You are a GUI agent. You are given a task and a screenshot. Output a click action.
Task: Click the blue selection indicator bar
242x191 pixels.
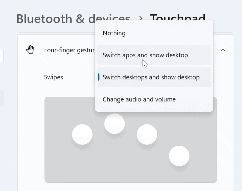click(99, 77)
